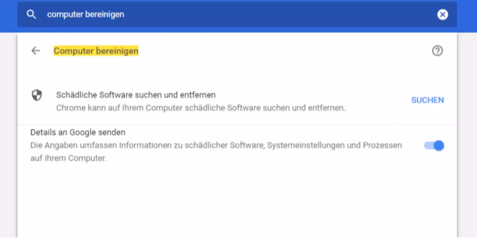Click Schädliche Software suchen und entfernen title
Viewport: 477px width, 238px height.
click(x=136, y=95)
